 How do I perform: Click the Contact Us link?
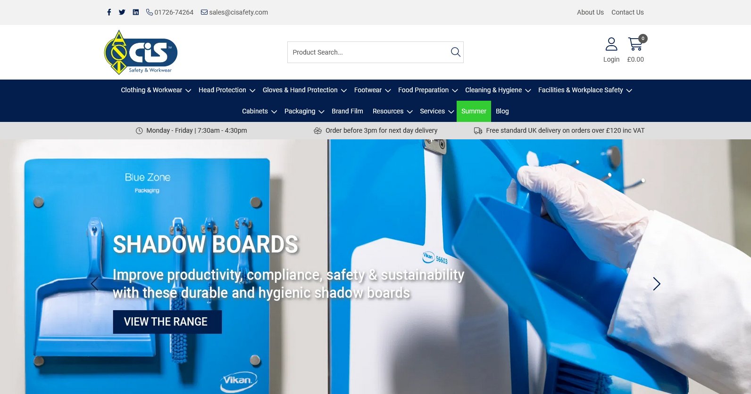[x=627, y=12]
